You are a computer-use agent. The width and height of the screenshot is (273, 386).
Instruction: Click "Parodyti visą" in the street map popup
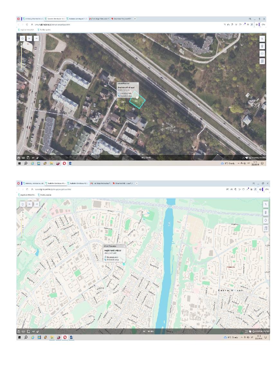(x=112, y=260)
